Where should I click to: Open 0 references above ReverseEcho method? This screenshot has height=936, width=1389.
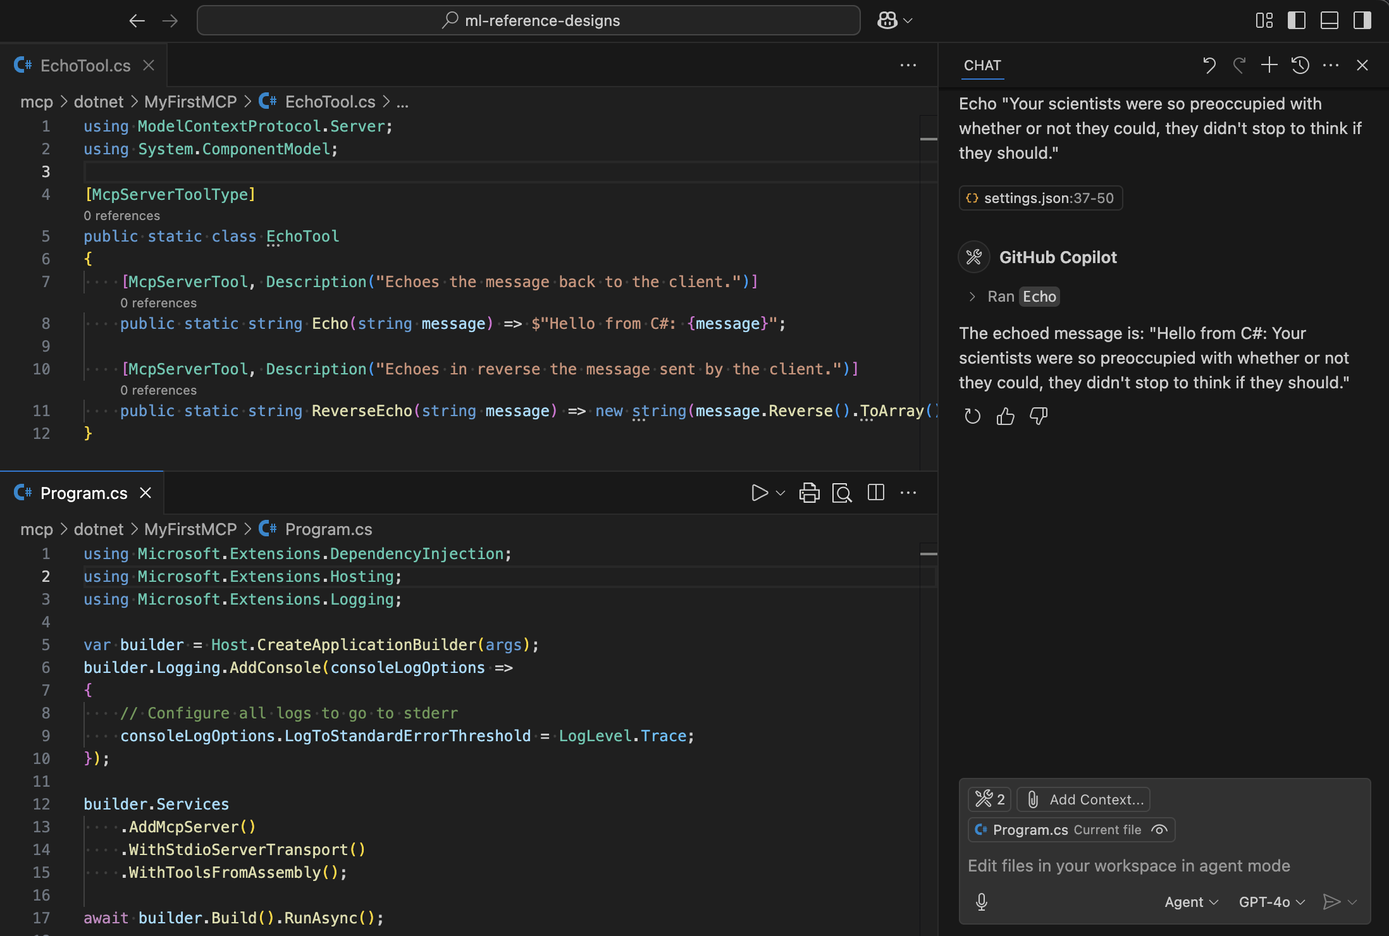158,390
